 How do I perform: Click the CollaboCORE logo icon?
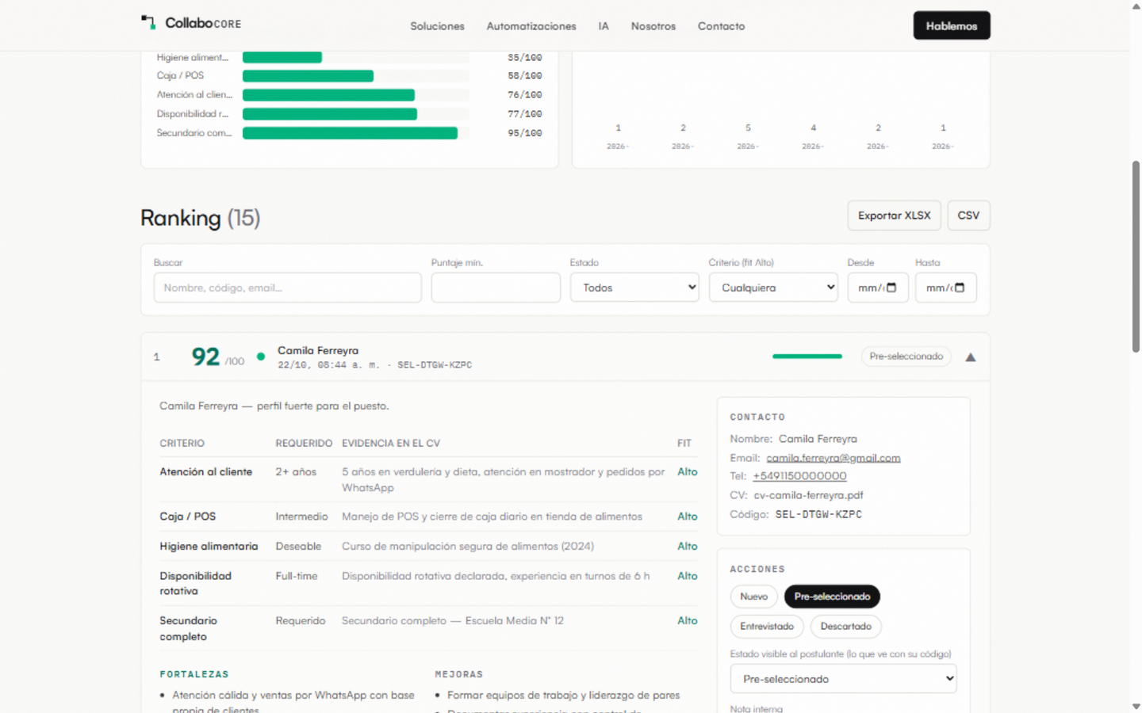pos(148,23)
